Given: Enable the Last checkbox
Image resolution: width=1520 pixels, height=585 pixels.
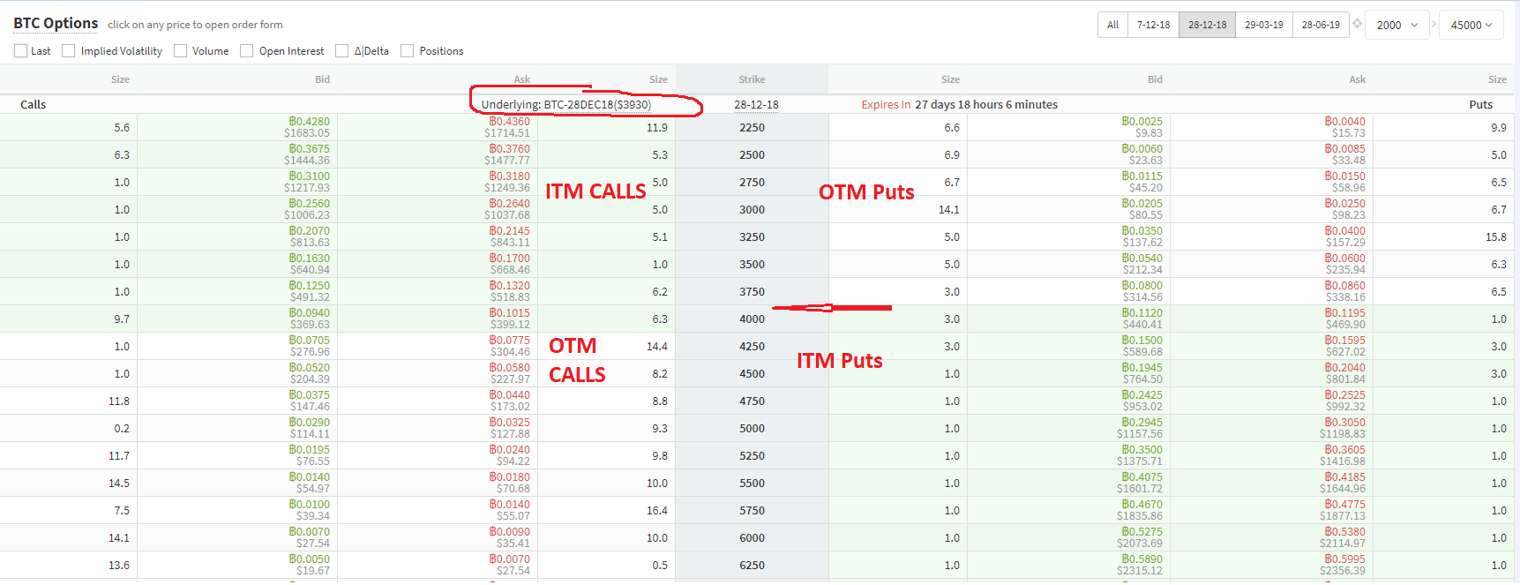Looking at the screenshot, I should point(21,51).
